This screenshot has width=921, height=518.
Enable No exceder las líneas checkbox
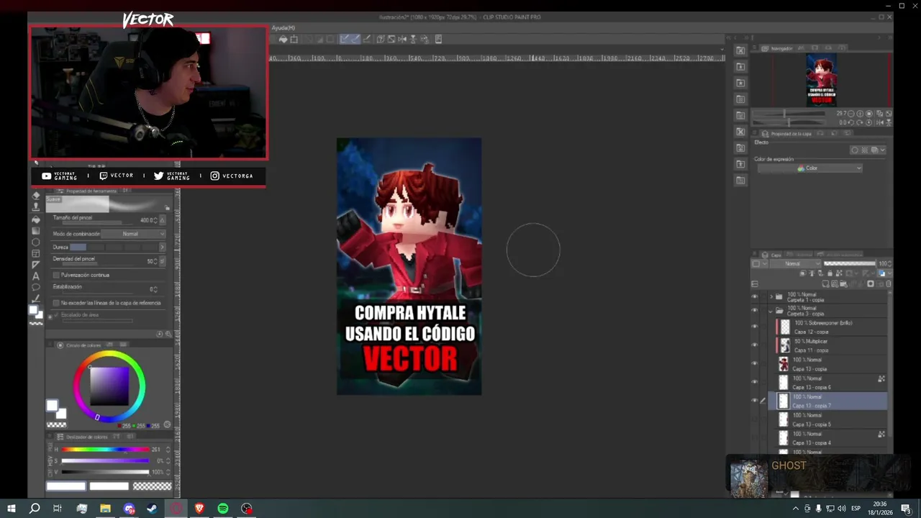(x=57, y=303)
